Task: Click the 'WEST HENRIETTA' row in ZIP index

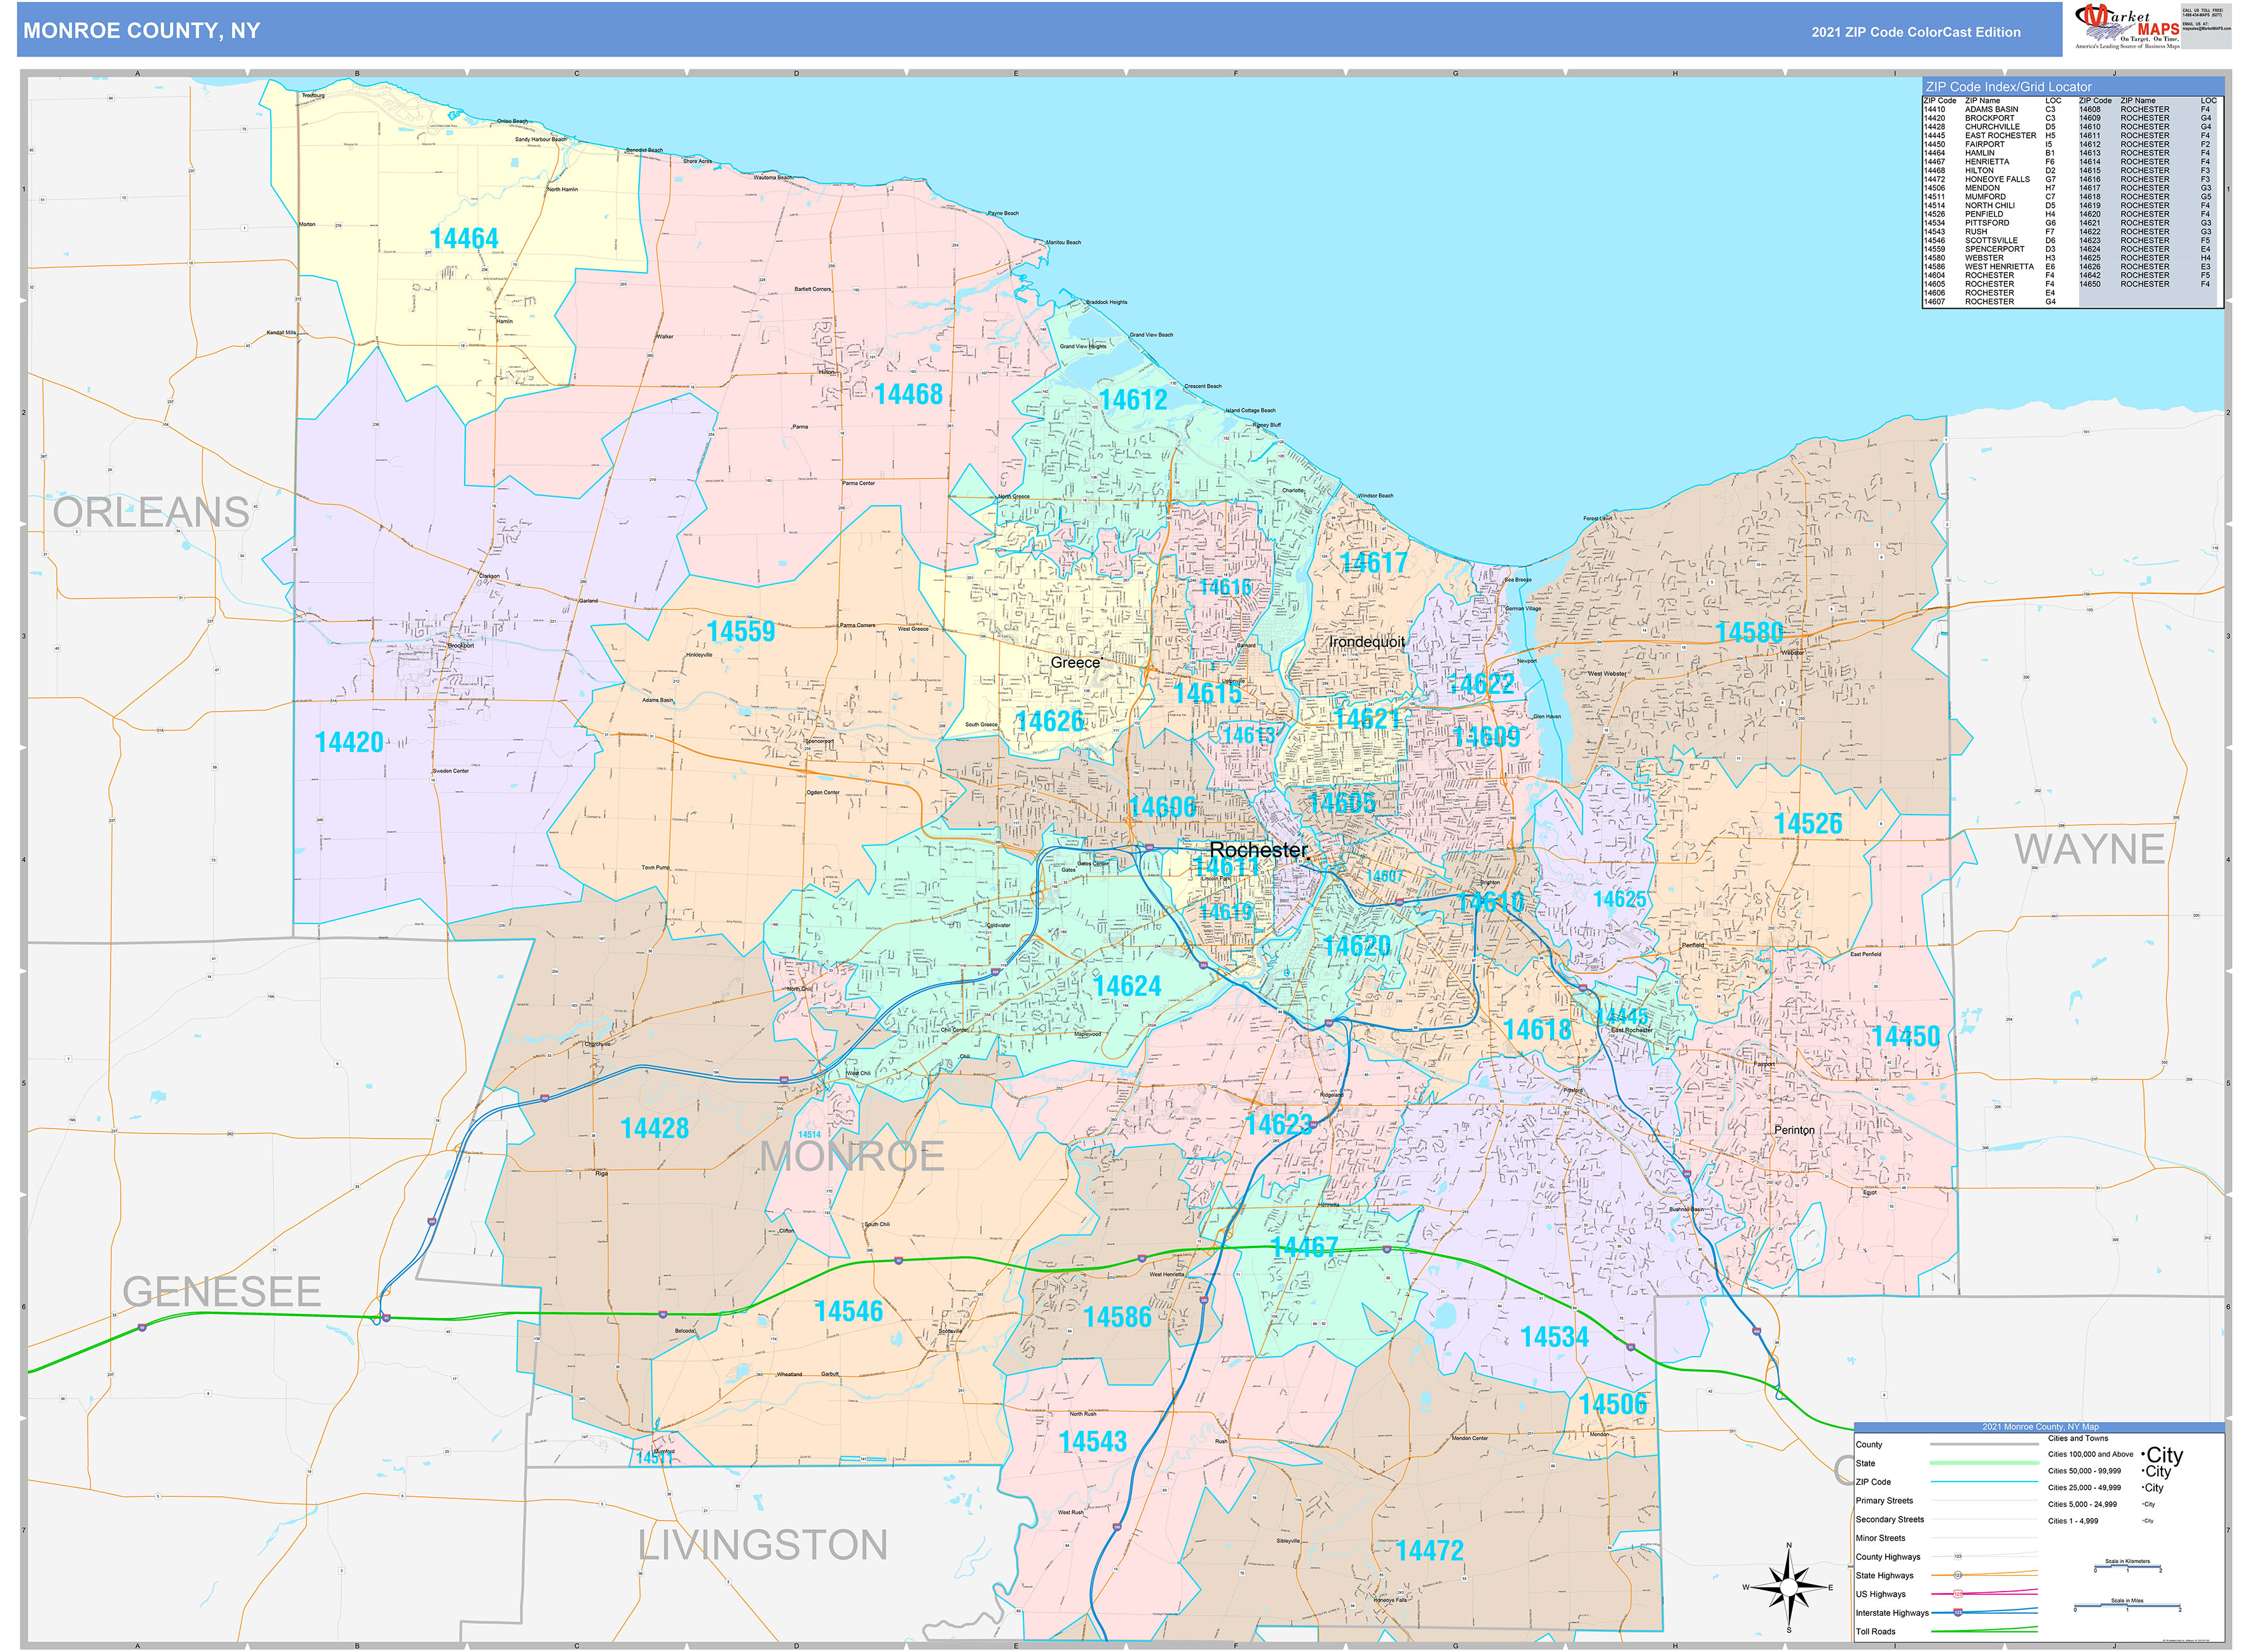Action: click(1990, 267)
